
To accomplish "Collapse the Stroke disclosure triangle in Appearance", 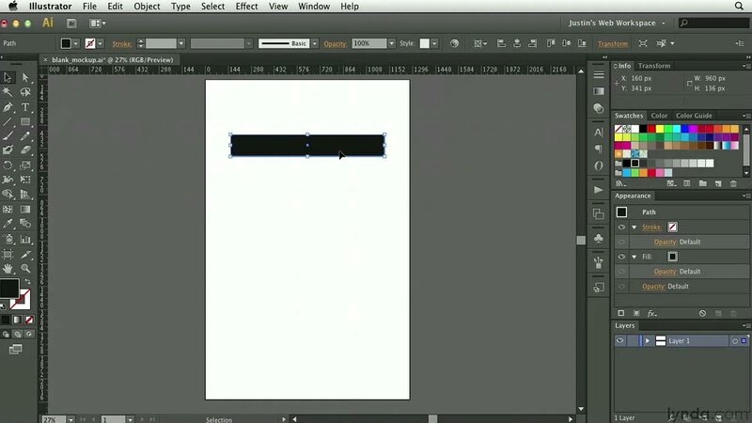I will (634, 227).
